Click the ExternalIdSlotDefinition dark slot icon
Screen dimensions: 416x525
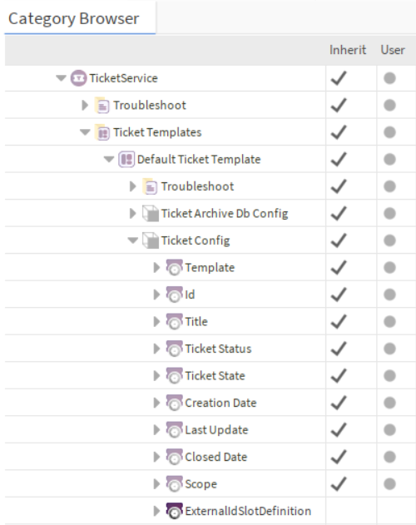(x=174, y=512)
